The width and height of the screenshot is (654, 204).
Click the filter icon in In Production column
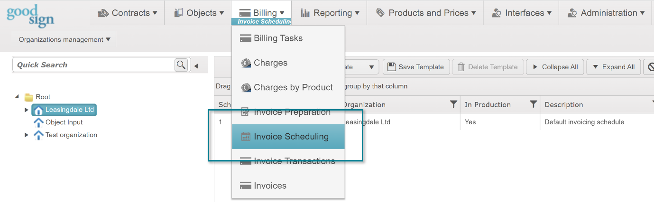(x=533, y=104)
